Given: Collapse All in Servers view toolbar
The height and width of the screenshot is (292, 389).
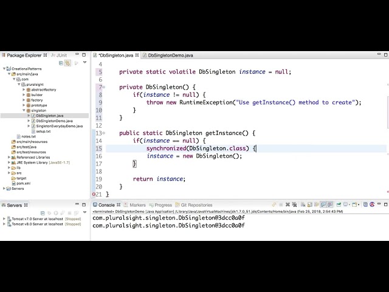Looking at the screenshot, I should tap(43, 213).
